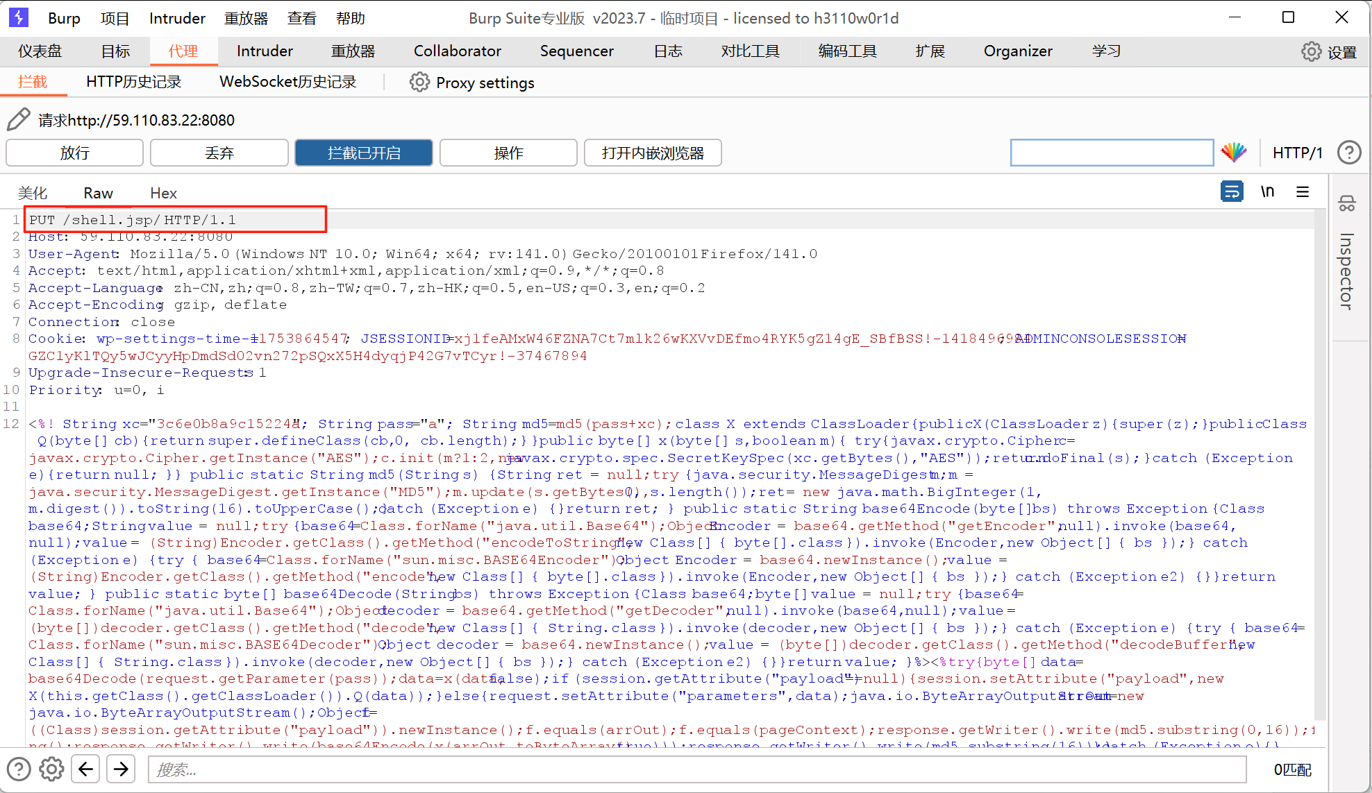Click the 搜索 search input field
1372x793 pixels.
(x=697, y=769)
